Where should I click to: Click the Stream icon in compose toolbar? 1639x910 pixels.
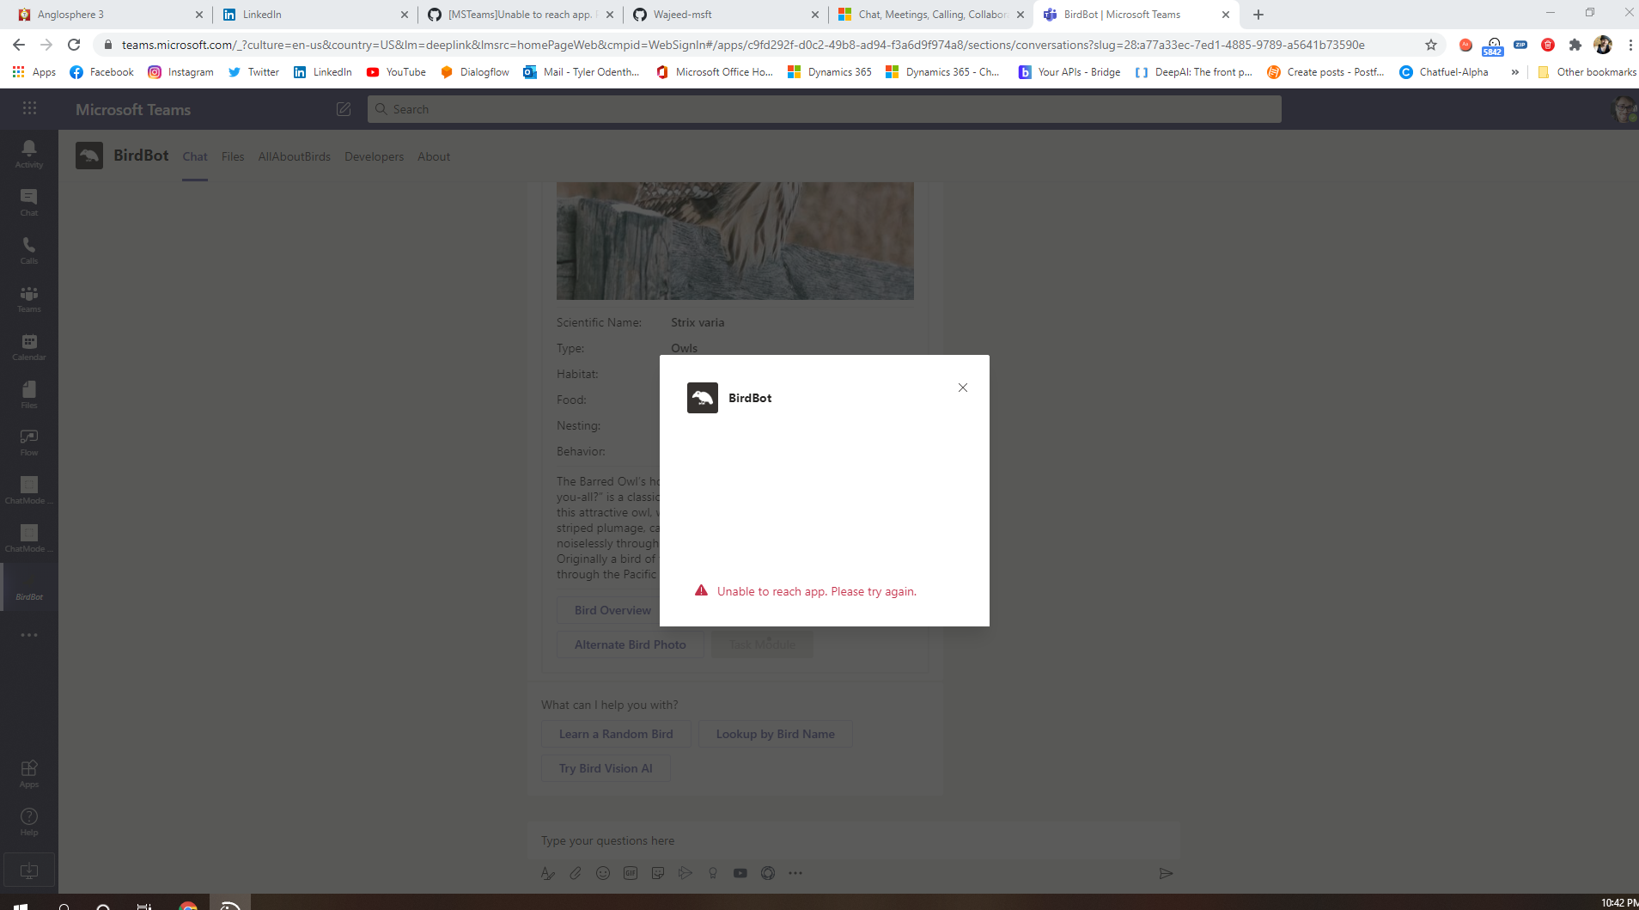(x=685, y=873)
